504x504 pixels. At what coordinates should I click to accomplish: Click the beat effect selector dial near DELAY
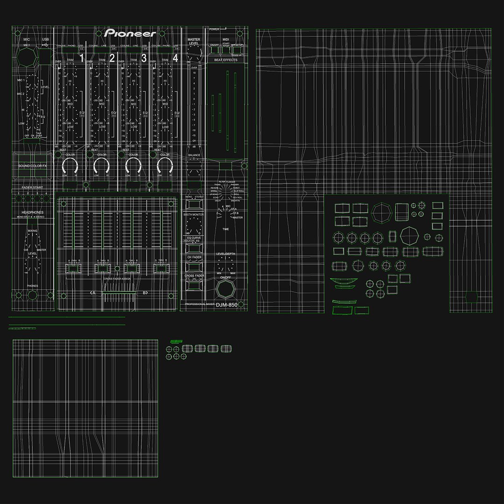point(226,192)
